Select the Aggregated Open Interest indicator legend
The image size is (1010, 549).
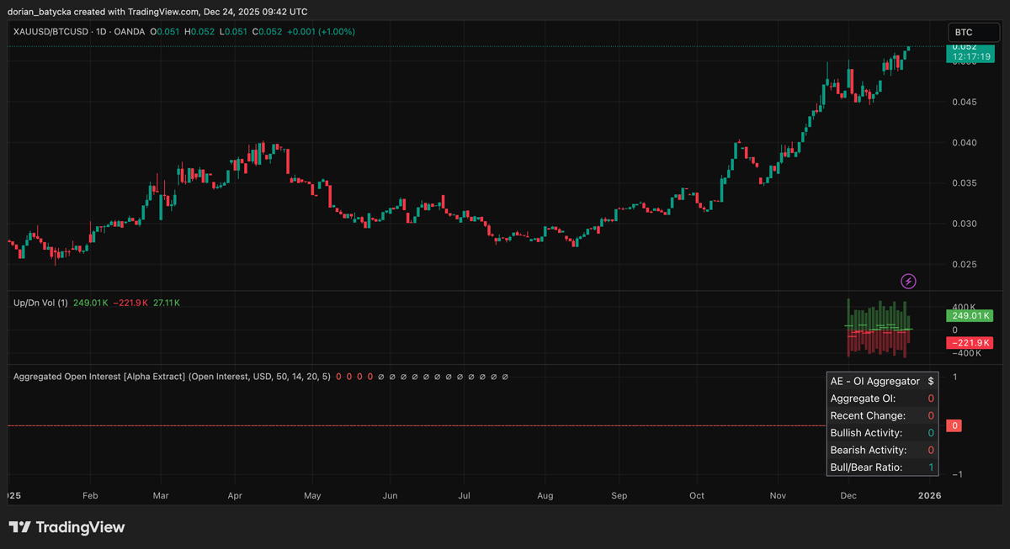coord(100,377)
